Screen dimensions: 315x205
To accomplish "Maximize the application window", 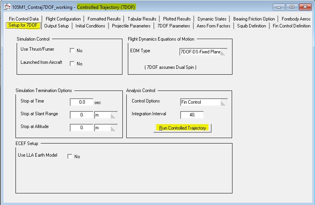I will pos(291,7).
